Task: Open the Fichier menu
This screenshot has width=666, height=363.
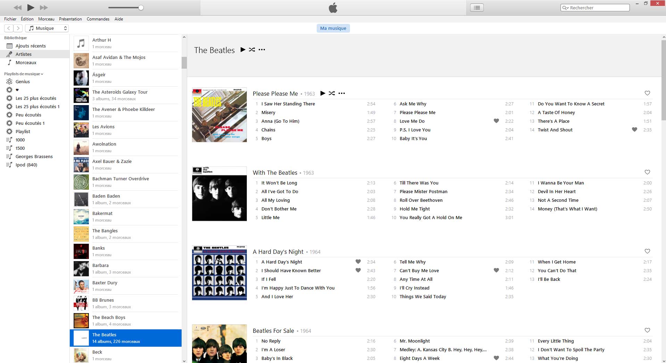Action: (x=10, y=19)
